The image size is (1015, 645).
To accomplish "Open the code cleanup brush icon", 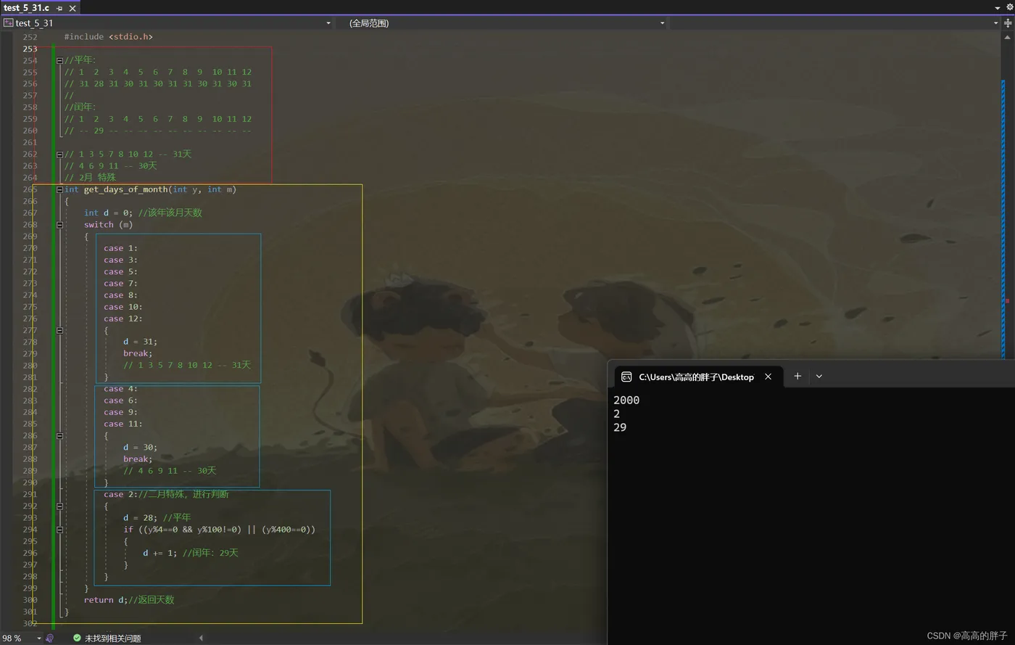I will coord(49,638).
